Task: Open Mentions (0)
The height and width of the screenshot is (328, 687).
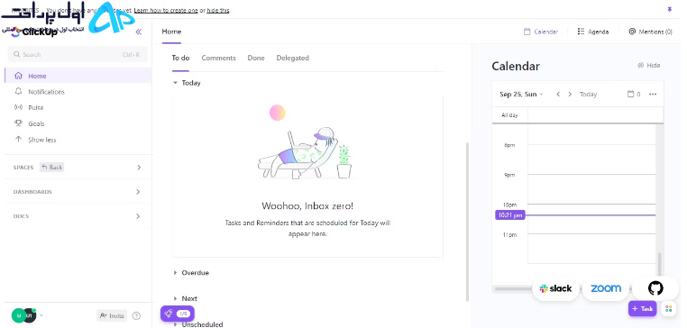Action: coord(651,32)
